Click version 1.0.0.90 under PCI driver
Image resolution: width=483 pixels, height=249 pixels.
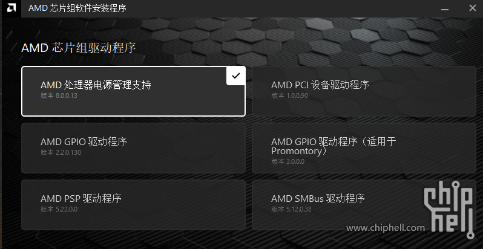tap(289, 95)
